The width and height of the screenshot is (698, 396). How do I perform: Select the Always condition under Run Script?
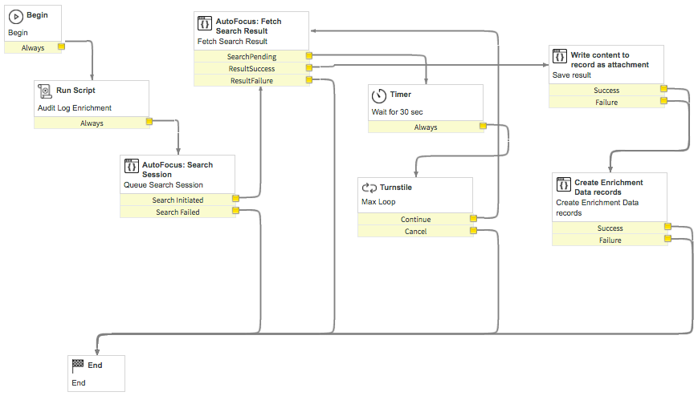92,123
